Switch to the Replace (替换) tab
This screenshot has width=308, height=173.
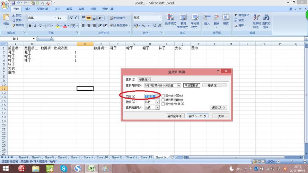coord(144,80)
